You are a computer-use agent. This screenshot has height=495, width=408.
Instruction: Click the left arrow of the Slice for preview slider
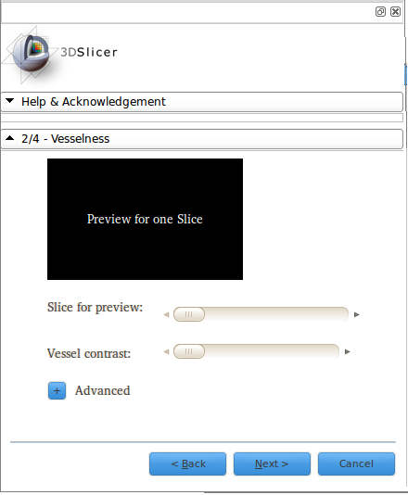point(166,315)
